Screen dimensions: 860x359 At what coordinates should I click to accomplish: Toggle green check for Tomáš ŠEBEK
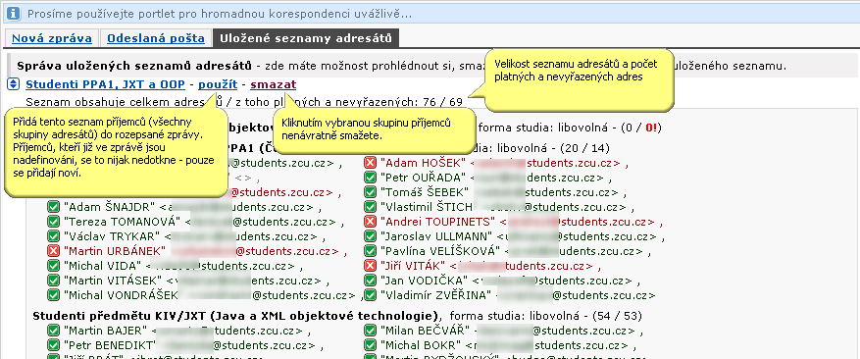point(371,192)
